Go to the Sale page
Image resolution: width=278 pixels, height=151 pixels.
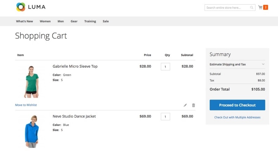point(105,21)
